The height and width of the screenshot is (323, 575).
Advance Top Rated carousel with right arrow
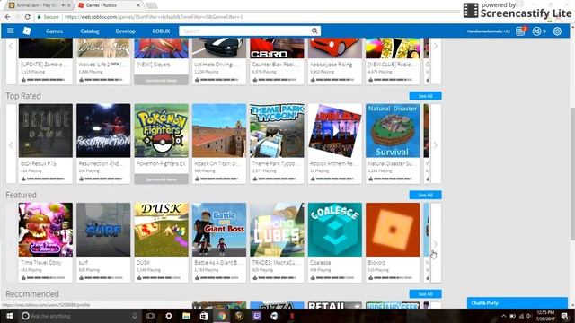[435, 145]
